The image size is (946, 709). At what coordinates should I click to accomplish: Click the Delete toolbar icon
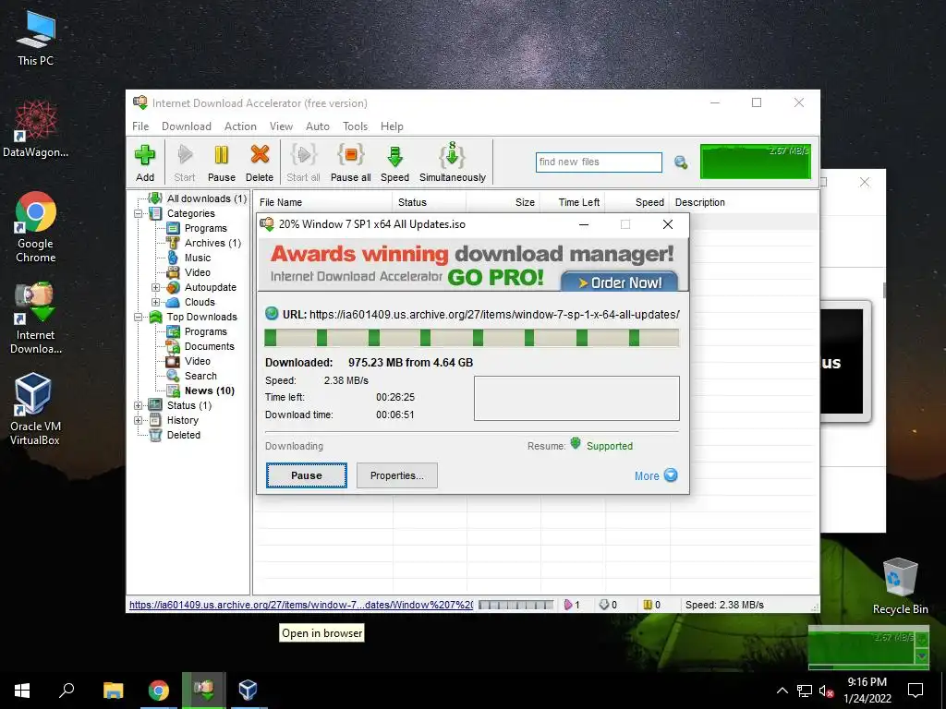(260, 162)
